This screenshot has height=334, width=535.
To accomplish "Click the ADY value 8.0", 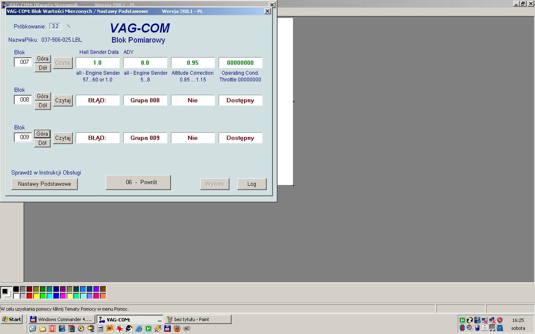I will pos(145,63).
